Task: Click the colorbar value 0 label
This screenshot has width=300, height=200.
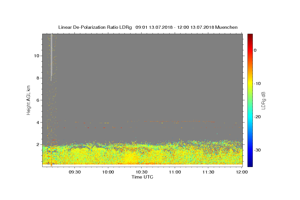Action: 255,50
